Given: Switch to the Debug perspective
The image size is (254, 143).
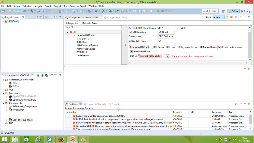Looking at the screenshot, I should (x=245, y=11).
